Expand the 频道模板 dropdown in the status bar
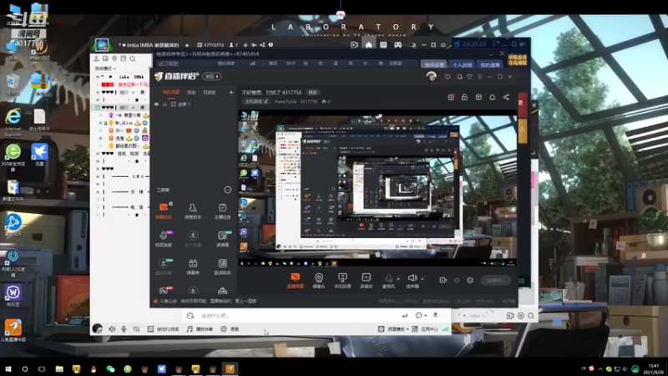This screenshot has height=376, width=668. [x=398, y=329]
